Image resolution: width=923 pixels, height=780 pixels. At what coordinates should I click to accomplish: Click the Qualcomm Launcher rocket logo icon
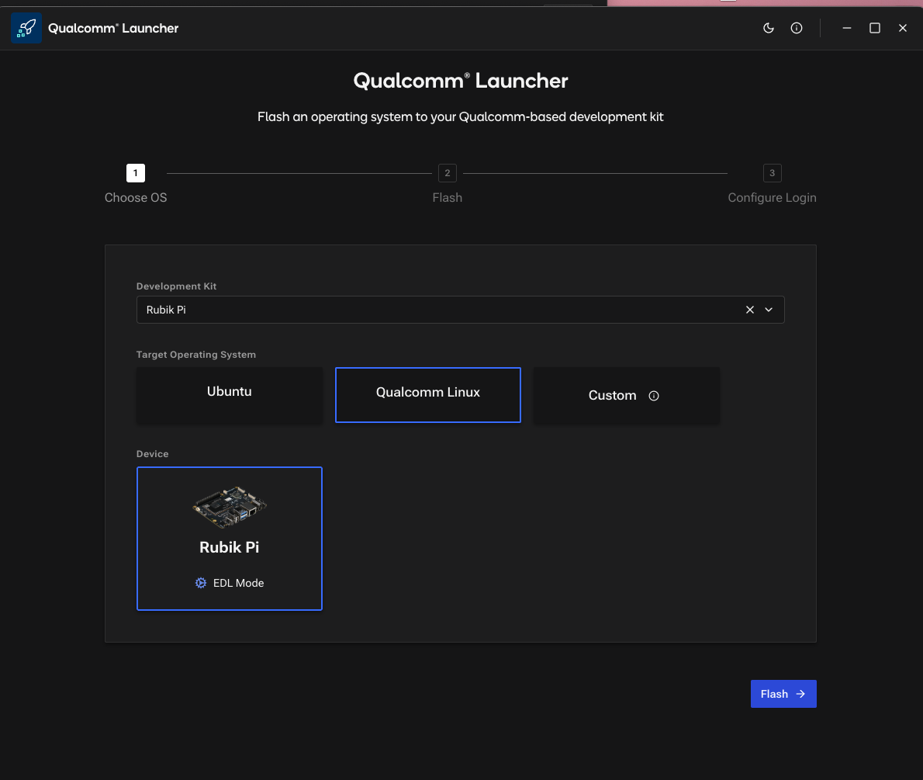tap(26, 28)
